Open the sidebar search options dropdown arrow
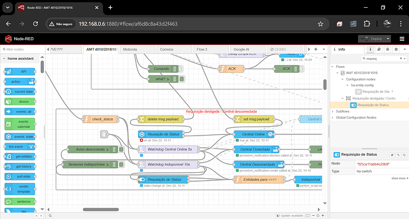 pyautogui.click(x=405, y=59)
